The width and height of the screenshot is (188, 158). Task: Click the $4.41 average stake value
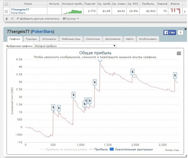point(121,11)
